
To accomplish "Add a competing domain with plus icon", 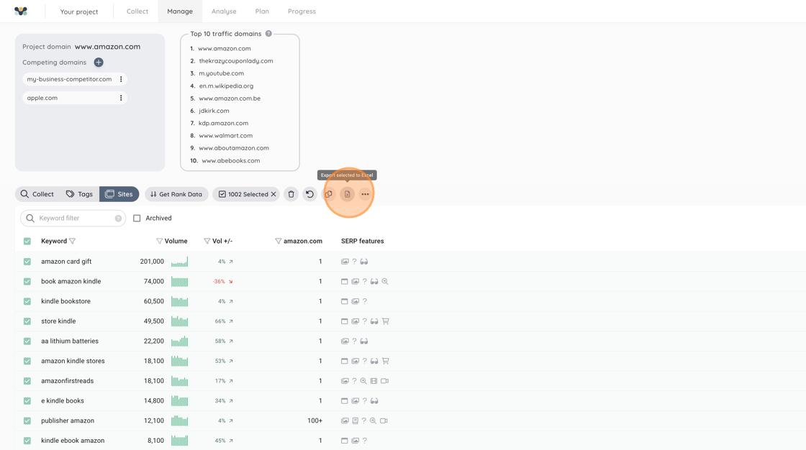I will click(99, 62).
